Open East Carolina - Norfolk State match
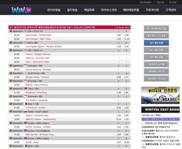182x149 pixels. click(x=38, y=35)
